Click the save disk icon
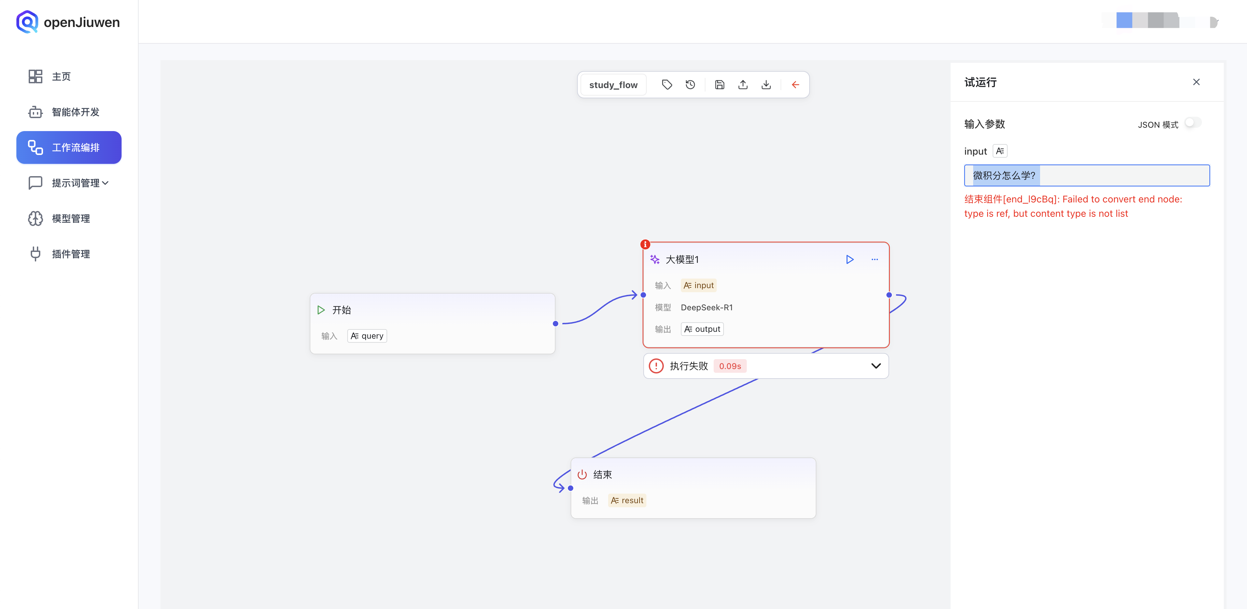The image size is (1247, 609). [719, 85]
